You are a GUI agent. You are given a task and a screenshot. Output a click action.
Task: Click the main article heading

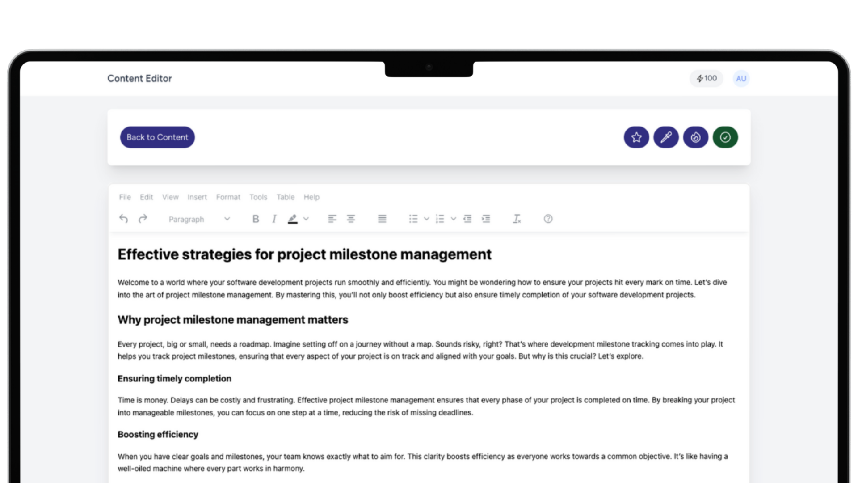(304, 254)
